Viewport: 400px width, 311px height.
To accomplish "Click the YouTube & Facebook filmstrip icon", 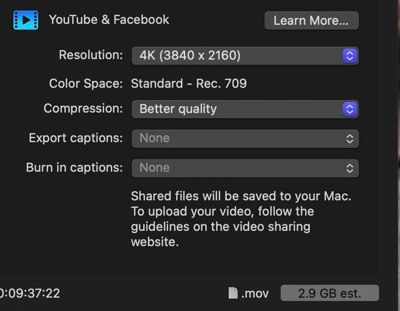I will tap(26, 20).
